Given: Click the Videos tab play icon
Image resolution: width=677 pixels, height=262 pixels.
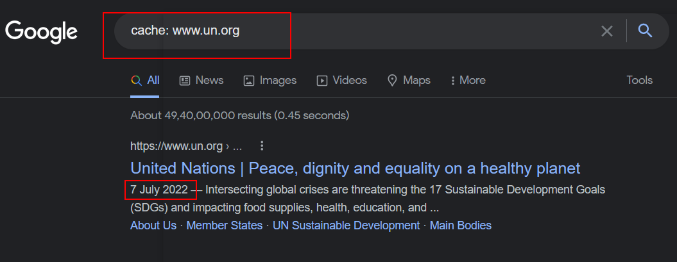Looking at the screenshot, I should point(322,81).
